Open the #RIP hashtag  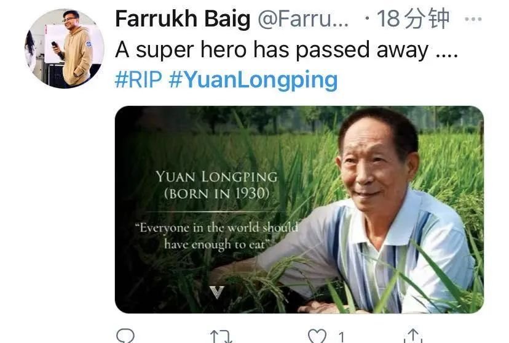tap(138, 79)
